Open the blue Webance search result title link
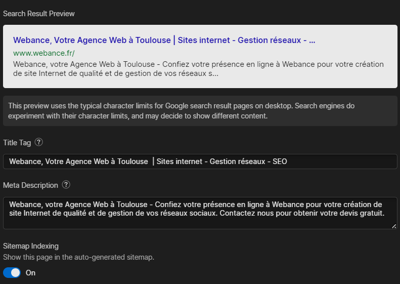 click(x=164, y=40)
